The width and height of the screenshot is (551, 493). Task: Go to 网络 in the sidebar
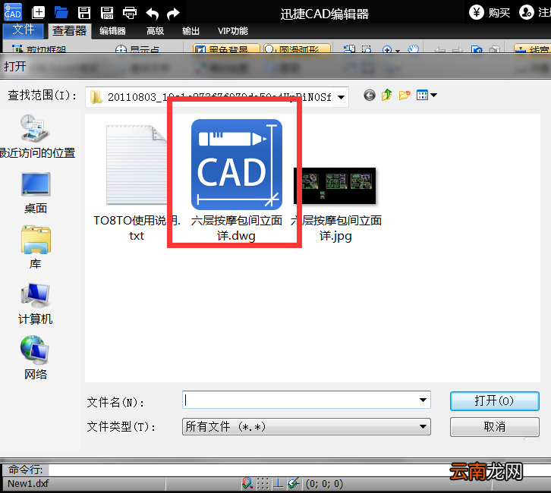(x=36, y=358)
